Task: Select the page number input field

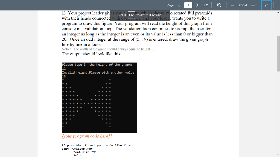Action: click(x=188, y=5)
